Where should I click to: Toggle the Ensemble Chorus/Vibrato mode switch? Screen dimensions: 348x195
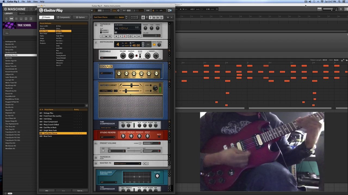coord(140,56)
